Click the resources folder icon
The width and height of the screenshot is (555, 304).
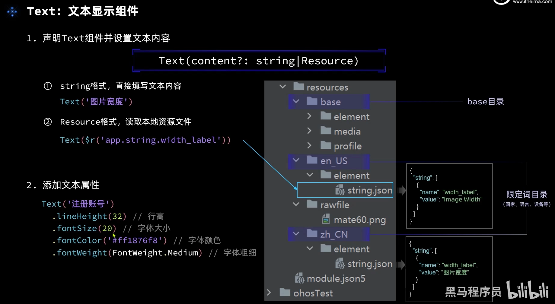point(298,87)
